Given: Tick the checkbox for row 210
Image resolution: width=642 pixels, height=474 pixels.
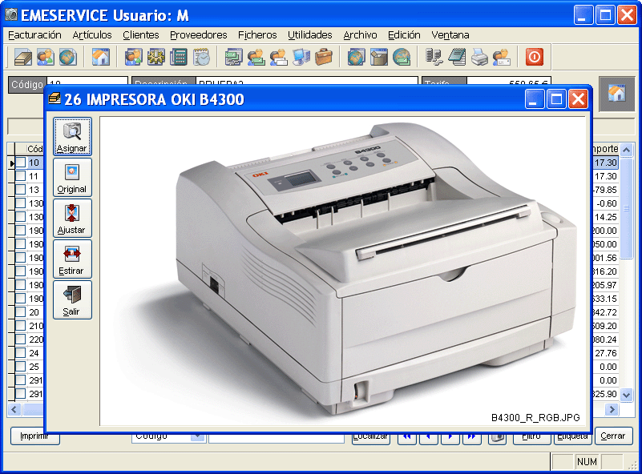Looking at the screenshot, I should click(x=21, y=326).
